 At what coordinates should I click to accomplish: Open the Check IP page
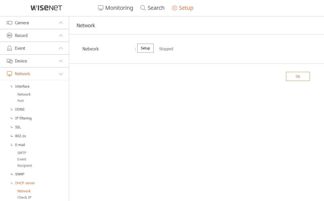coord(25,197)
